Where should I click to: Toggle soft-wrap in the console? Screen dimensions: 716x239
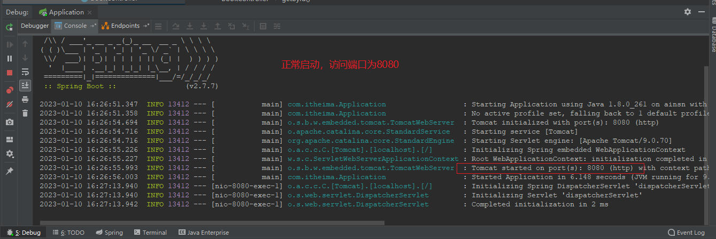coord(25,72)
